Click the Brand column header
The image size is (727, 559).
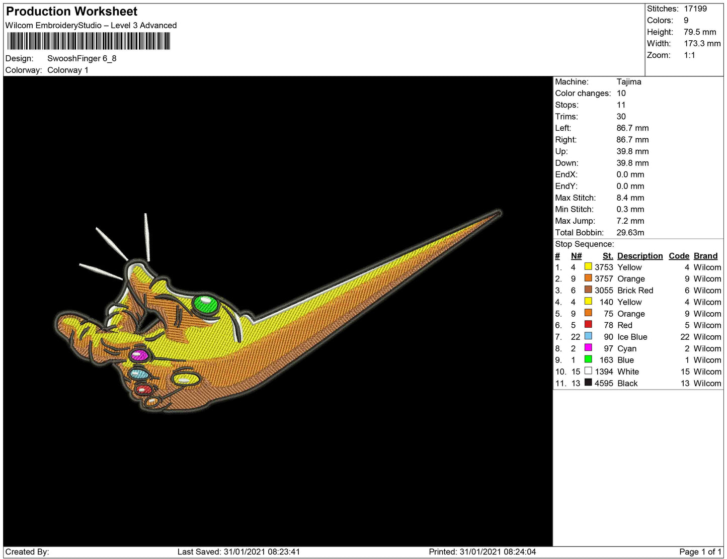click(705, 256)
